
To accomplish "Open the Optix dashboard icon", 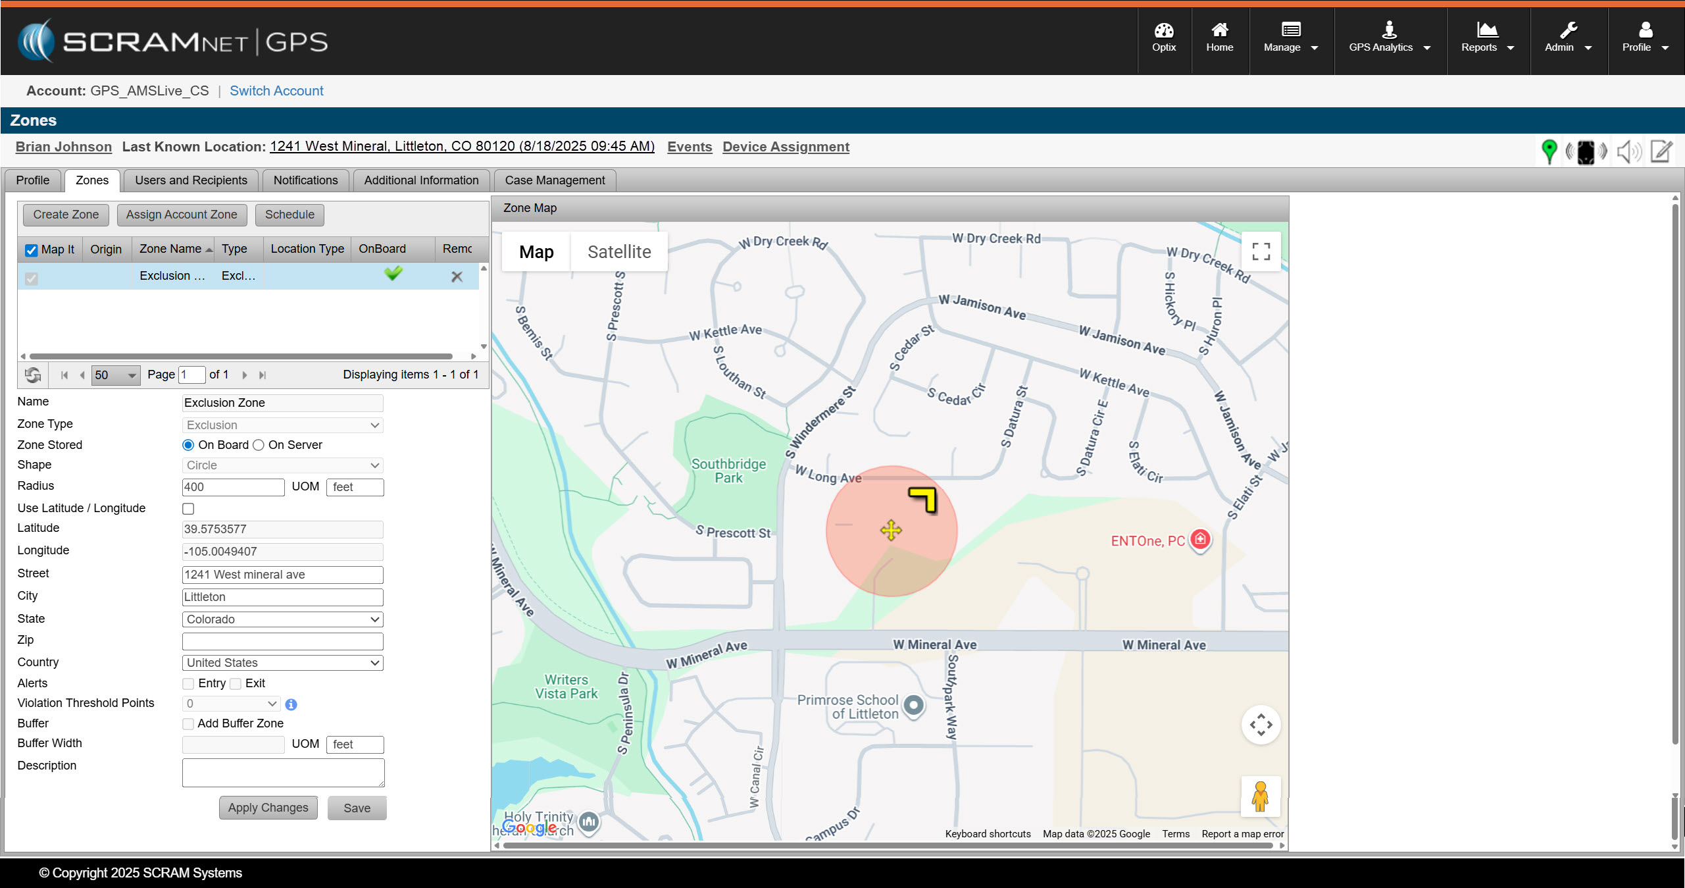I will pos(1163,37).
